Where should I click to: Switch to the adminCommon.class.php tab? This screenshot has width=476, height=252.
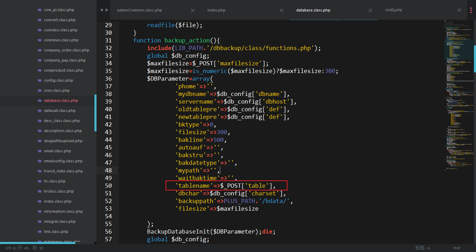pyautogui.click(x=139, y=10)
